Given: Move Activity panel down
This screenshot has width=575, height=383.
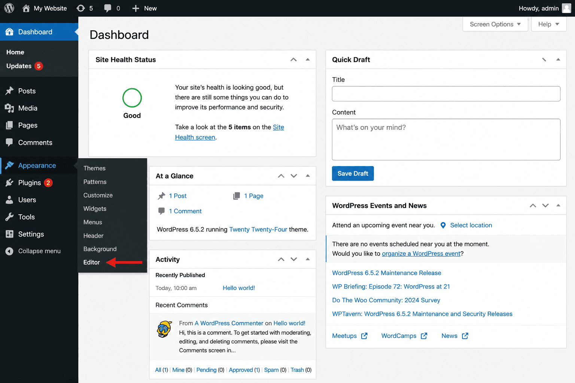Looking at the screenshot, I should click(x=294, y=259).
